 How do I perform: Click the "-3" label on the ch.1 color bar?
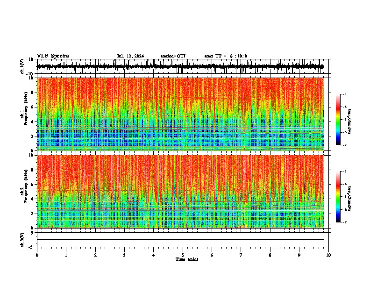(x=344, y=94)
